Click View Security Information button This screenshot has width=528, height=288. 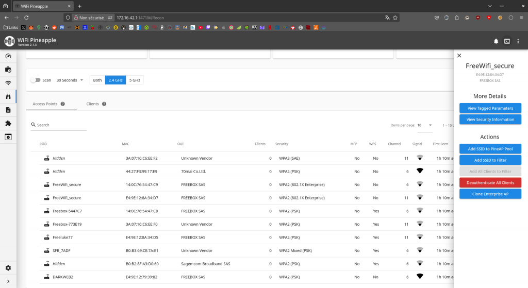(x=490, y=120)
